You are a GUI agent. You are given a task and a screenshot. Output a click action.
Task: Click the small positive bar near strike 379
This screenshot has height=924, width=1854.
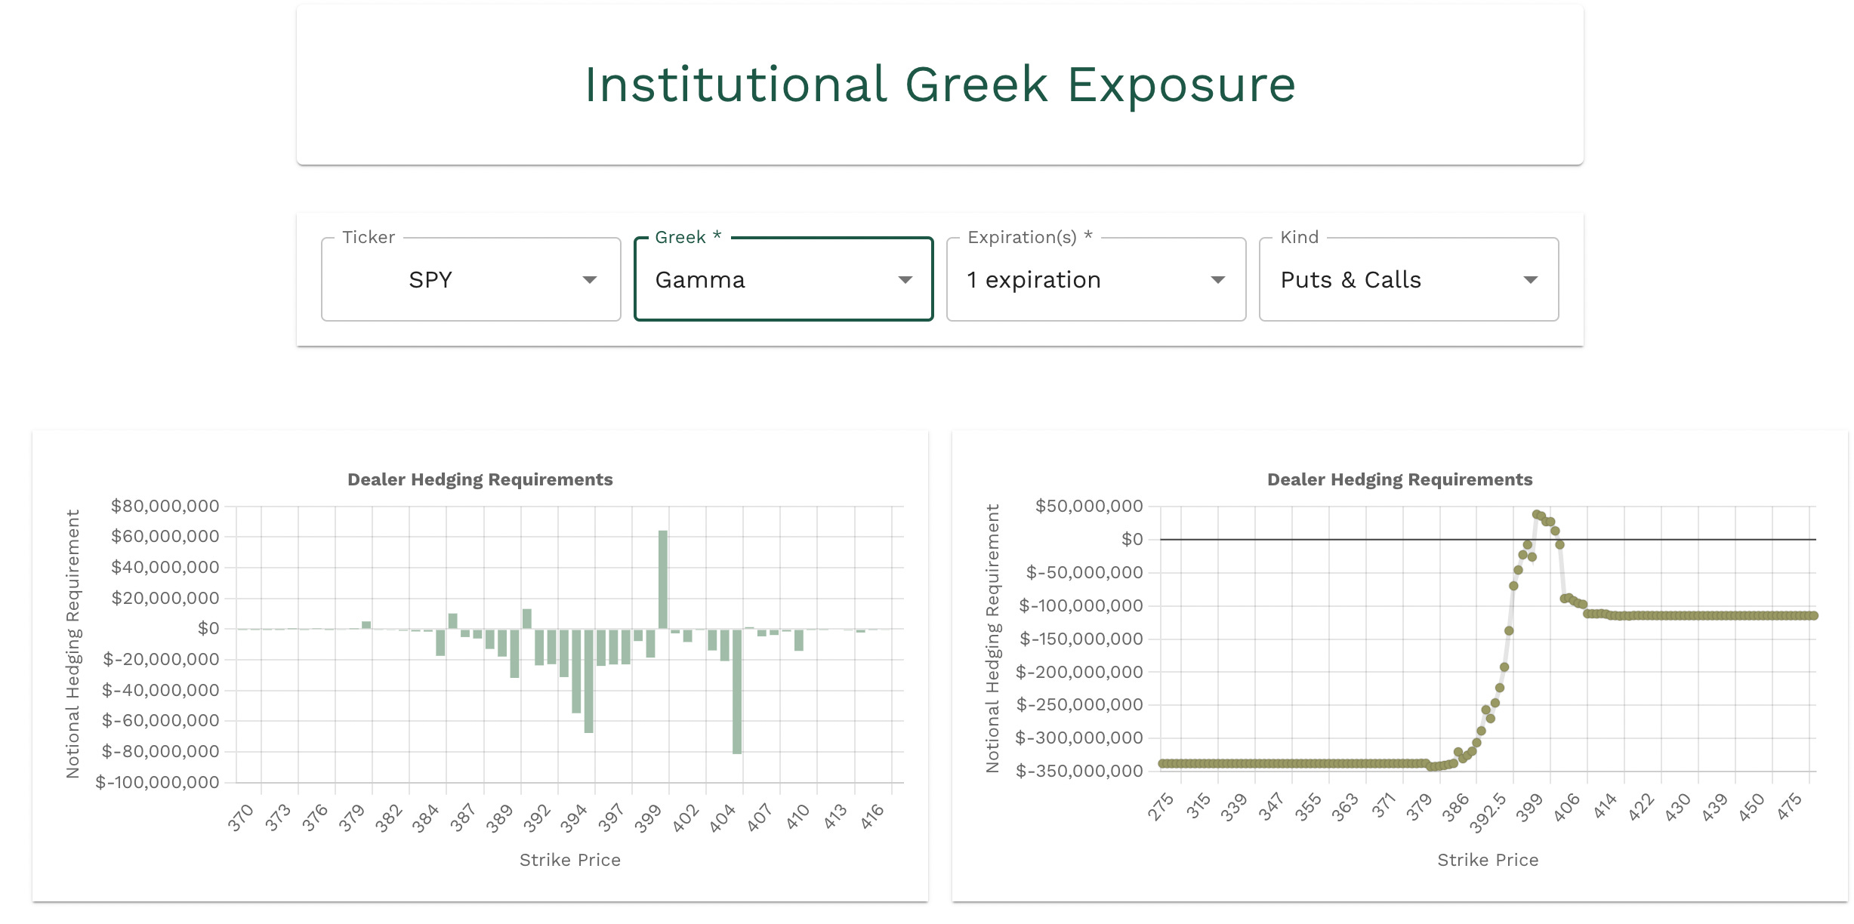click(x=366, y=625)
